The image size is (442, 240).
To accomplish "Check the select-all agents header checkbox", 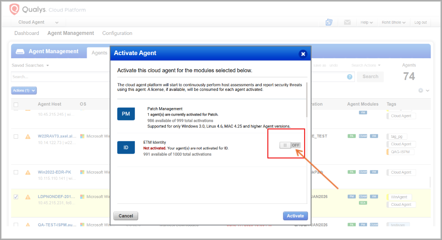I will tap(16, 104).
